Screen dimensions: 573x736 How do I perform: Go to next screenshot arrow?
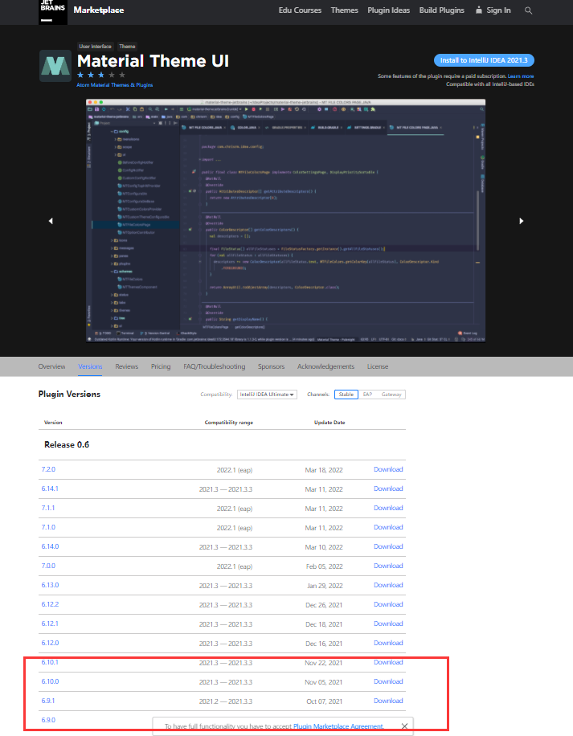click(x=522, y=221)
